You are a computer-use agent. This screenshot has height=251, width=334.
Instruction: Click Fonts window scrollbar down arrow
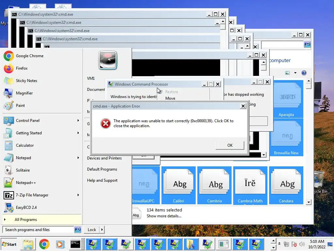309,202
